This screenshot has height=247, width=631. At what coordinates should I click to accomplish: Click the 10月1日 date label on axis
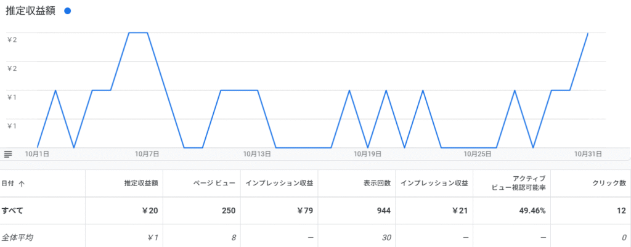point(37,153)
